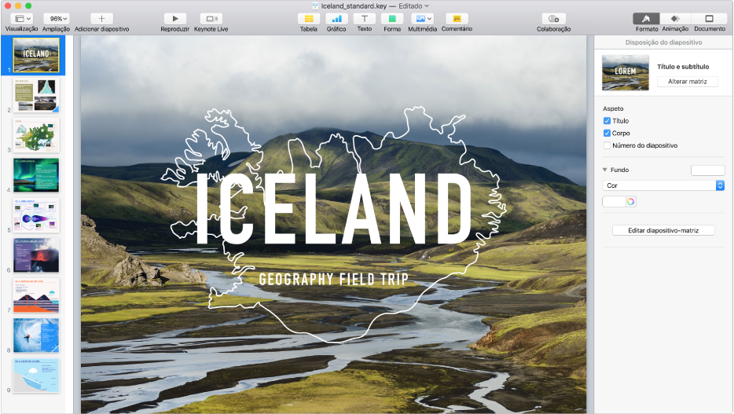Image resolution: width=734 pixels, height=414 pixels.
Task: Open the background color swatch well
Action: 614,202
